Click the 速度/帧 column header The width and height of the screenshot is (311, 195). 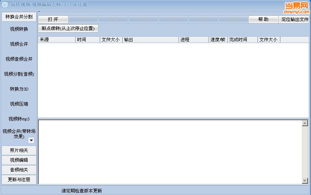[218, 40]
